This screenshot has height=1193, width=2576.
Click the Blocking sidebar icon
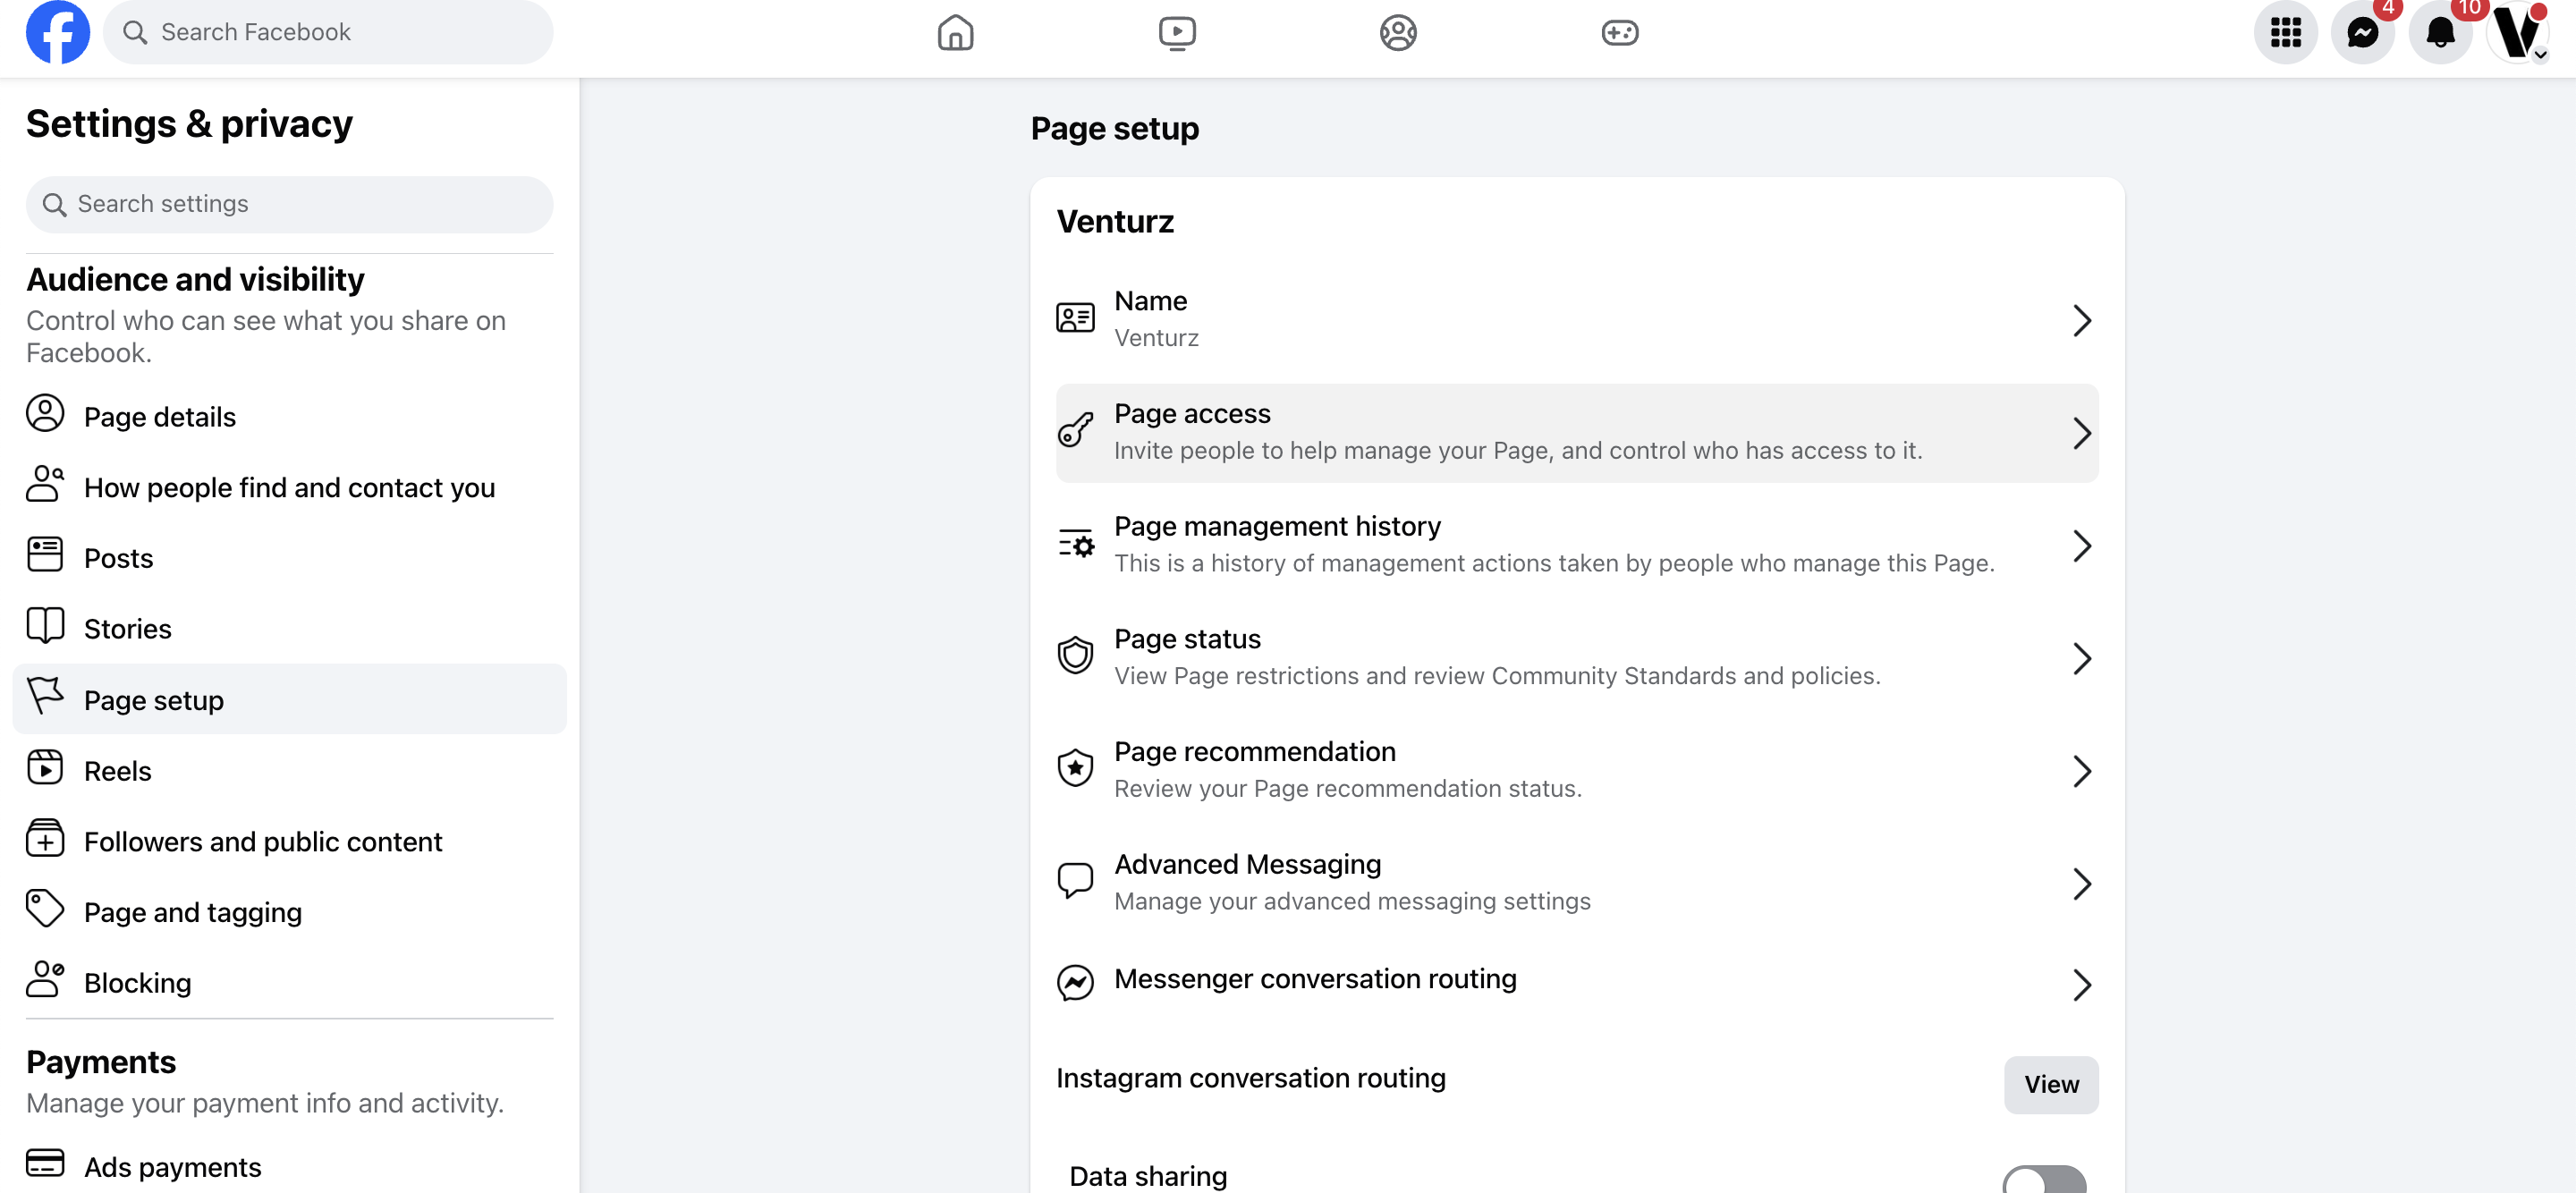point(45,980)
